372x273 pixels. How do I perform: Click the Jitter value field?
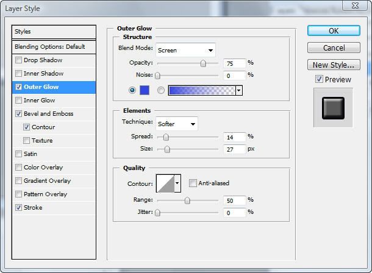(234, 213)
